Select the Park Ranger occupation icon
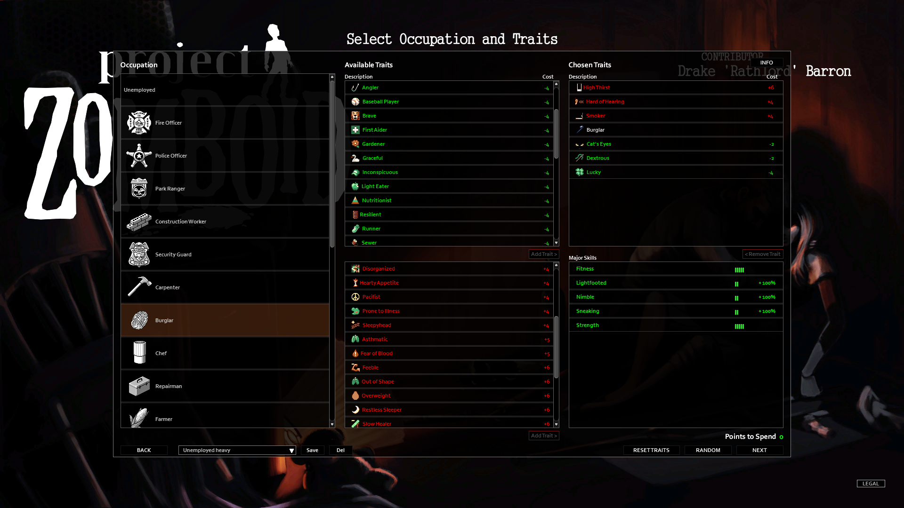This screenshot has width=904, height=508. (x=138, y=188)
